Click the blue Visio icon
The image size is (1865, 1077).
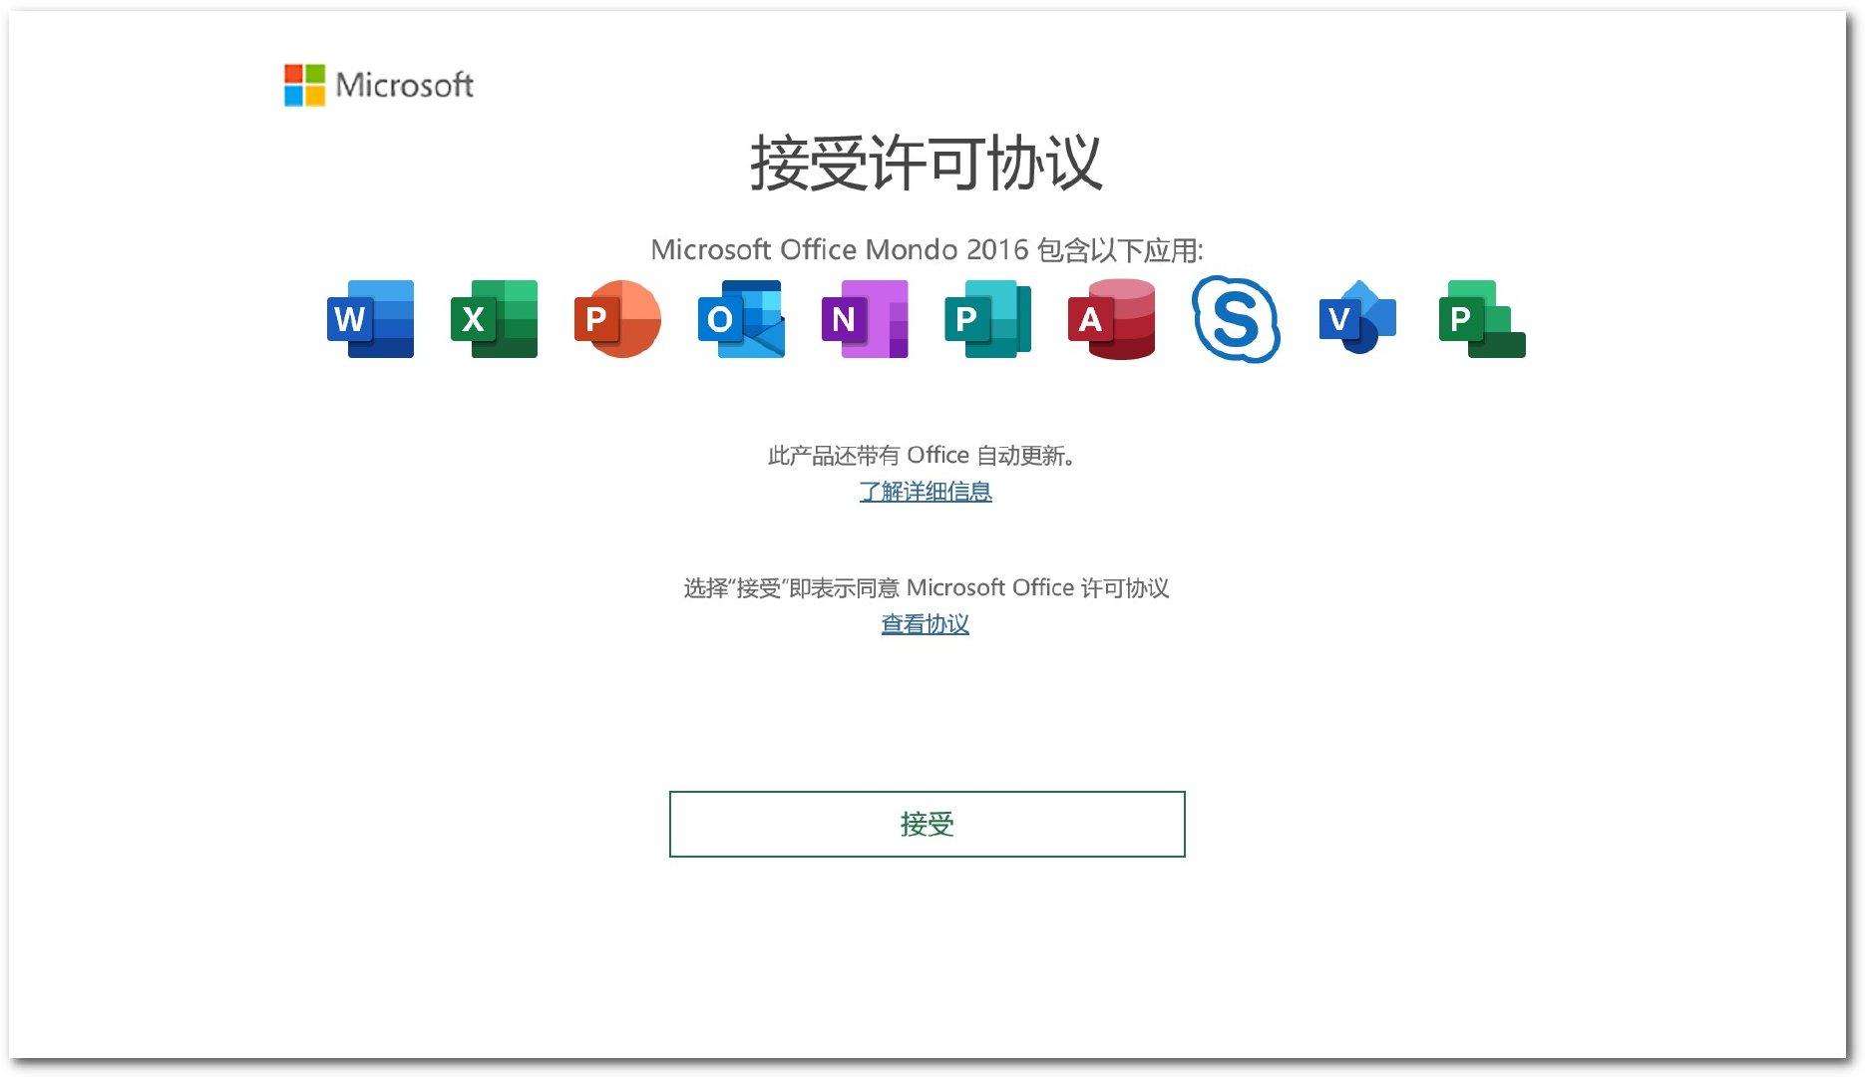pos(1357,319)
